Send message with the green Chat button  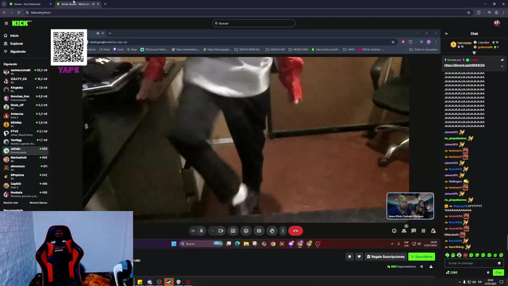pos(498,272)
